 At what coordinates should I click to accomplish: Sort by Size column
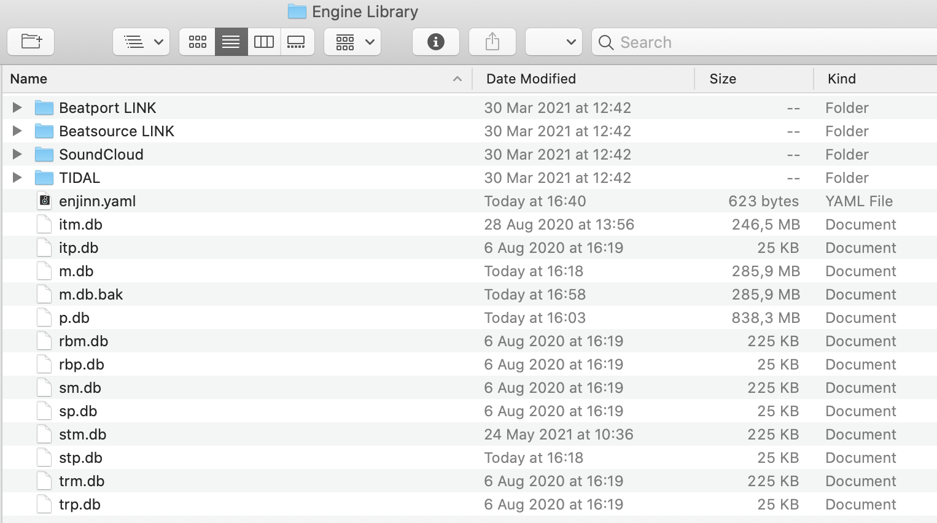point(754,79)
